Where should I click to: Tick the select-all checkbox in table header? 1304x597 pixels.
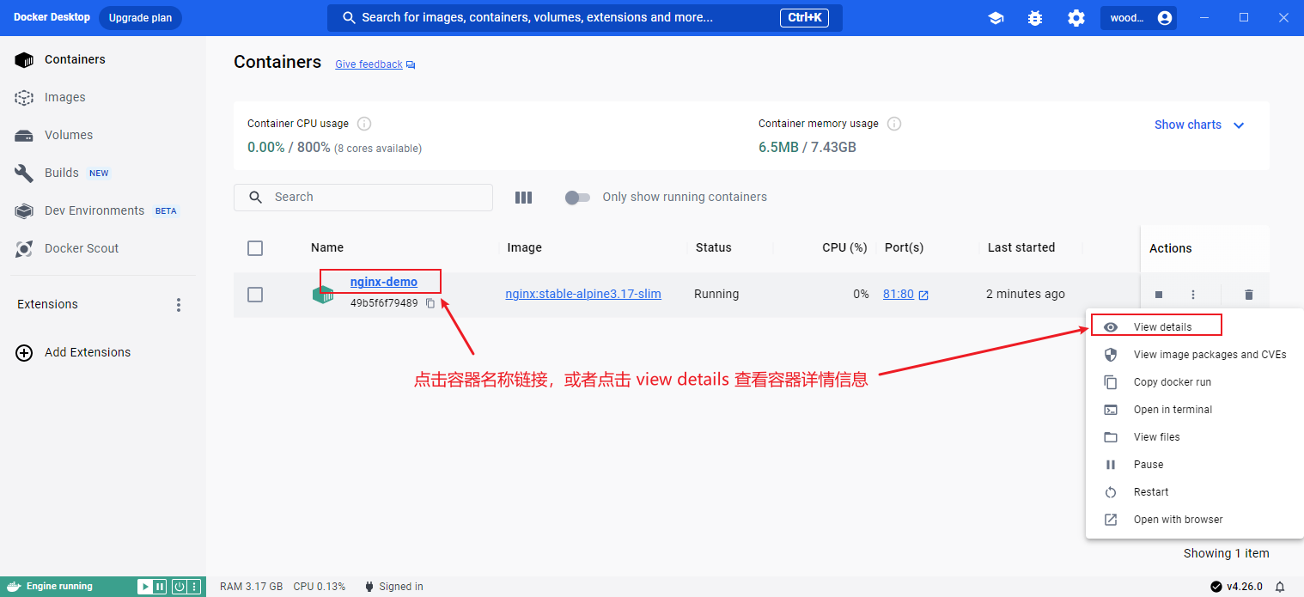coord(255,248)
